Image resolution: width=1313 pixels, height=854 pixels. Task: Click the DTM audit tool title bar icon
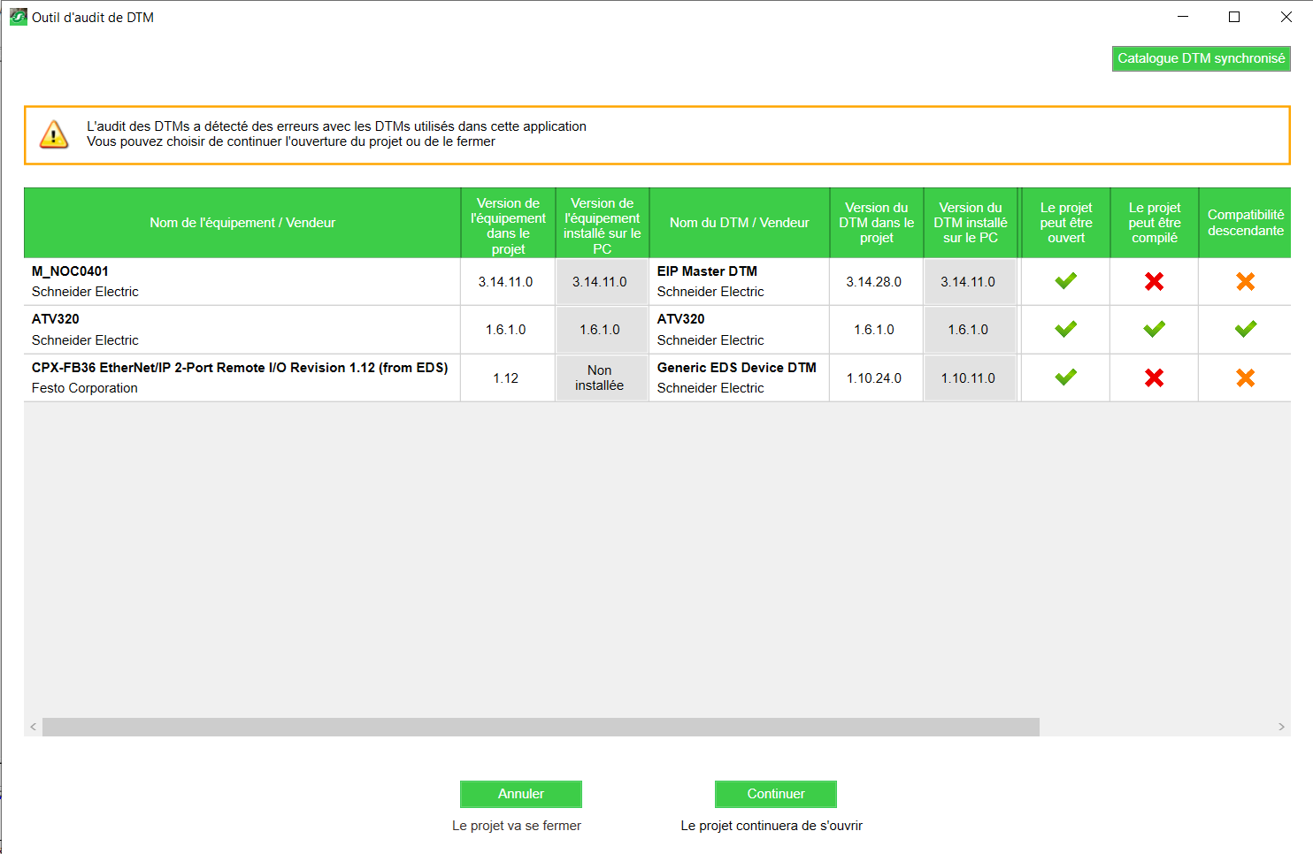(x=18, y=17)
